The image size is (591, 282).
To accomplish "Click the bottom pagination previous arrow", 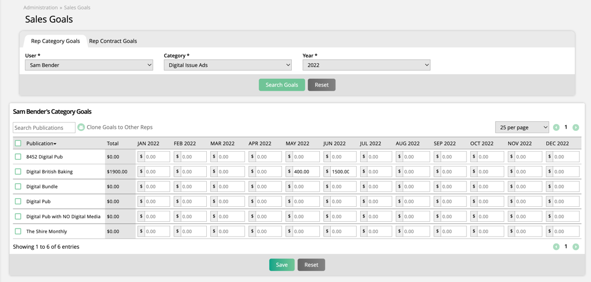I will [x=556, y=247].
